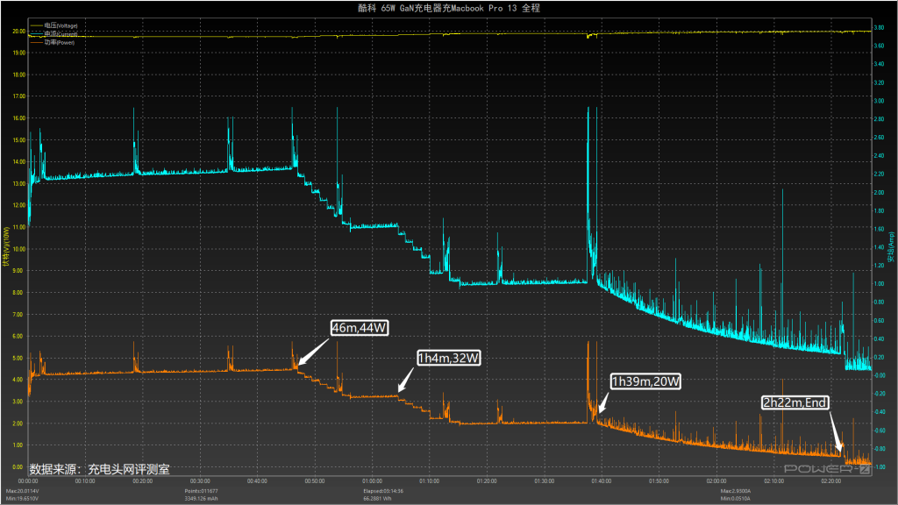The image size is (898, 505).
Task: Click the 01:40:00 time axis label
Action: (x=602, y=481)
